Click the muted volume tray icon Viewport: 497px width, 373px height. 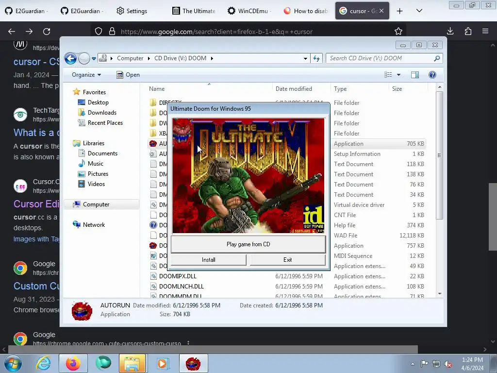pyautogui.click(x=448, y=364)
